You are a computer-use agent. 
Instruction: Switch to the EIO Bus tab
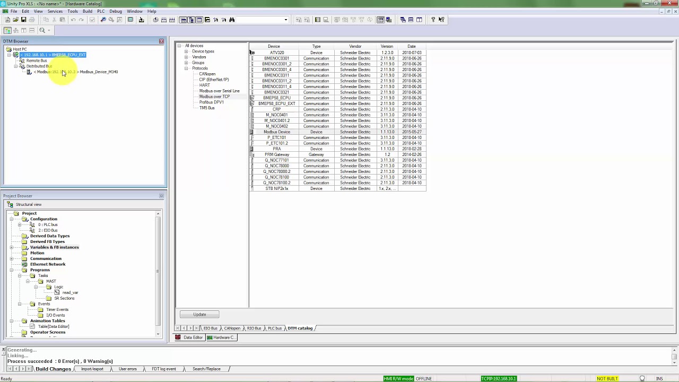[x=211, y=328]
